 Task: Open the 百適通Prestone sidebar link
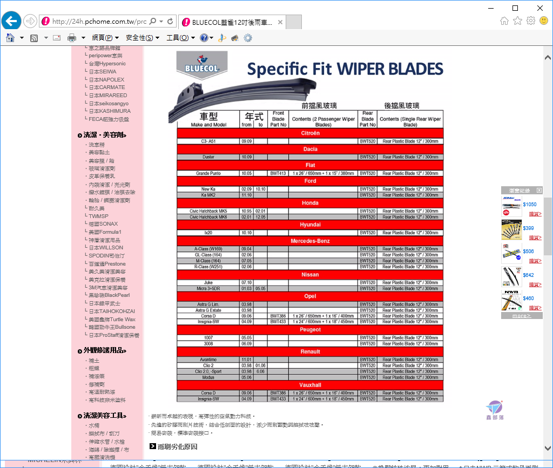[x=107, y=263]
